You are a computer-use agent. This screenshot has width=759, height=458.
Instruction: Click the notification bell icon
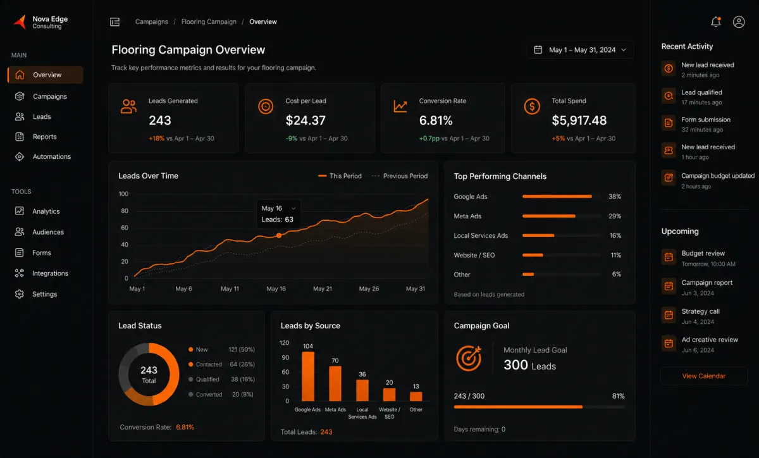tap(716, 22)
